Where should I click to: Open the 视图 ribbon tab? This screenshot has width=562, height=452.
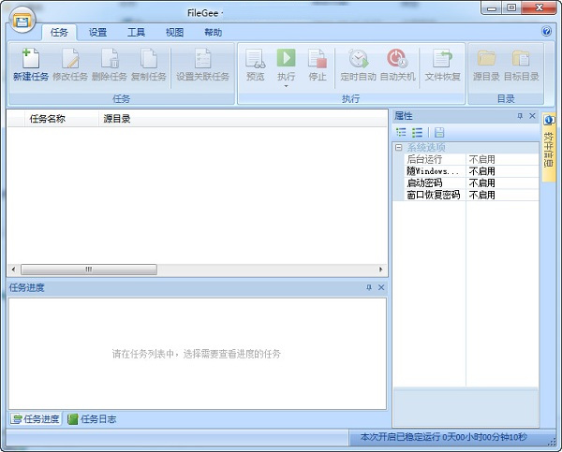[174, 33]
